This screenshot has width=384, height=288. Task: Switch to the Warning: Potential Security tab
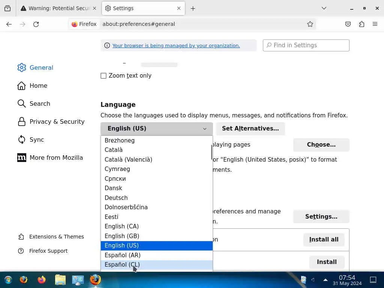click(x=59, y=8)
